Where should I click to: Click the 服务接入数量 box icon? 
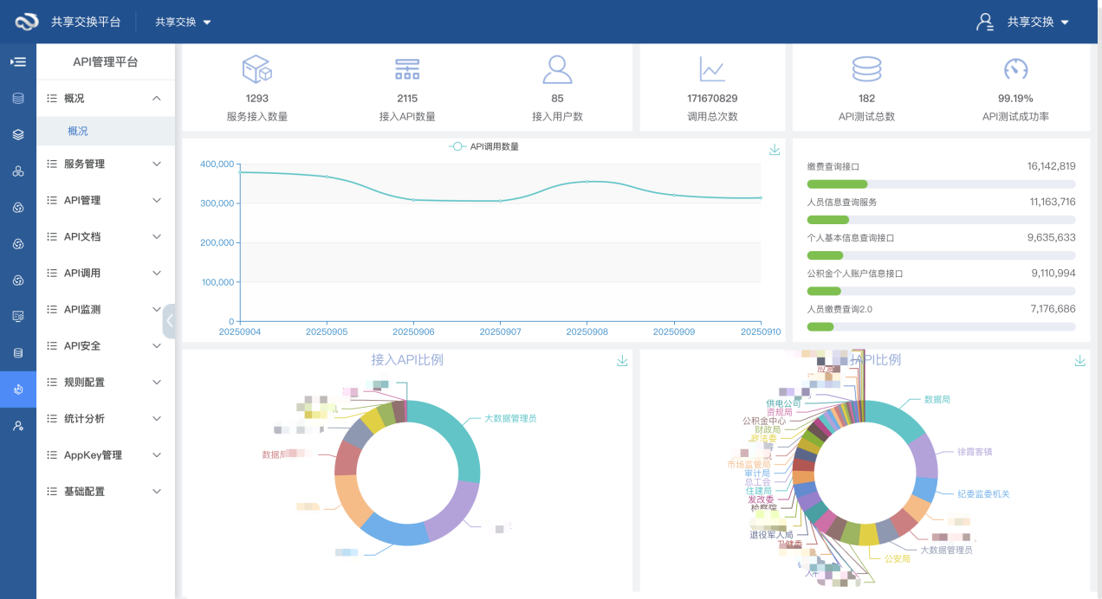pyautogui.click(x=257, y=68)
